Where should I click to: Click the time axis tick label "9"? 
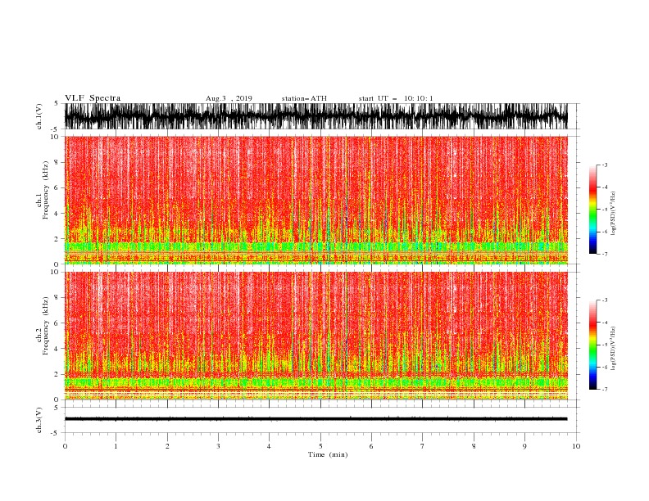pos(524,446)
